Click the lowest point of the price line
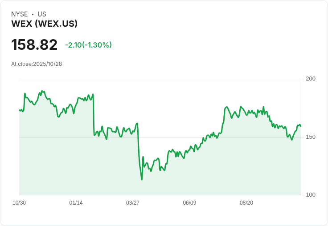The image size is (328, 226). click(142, 180)
